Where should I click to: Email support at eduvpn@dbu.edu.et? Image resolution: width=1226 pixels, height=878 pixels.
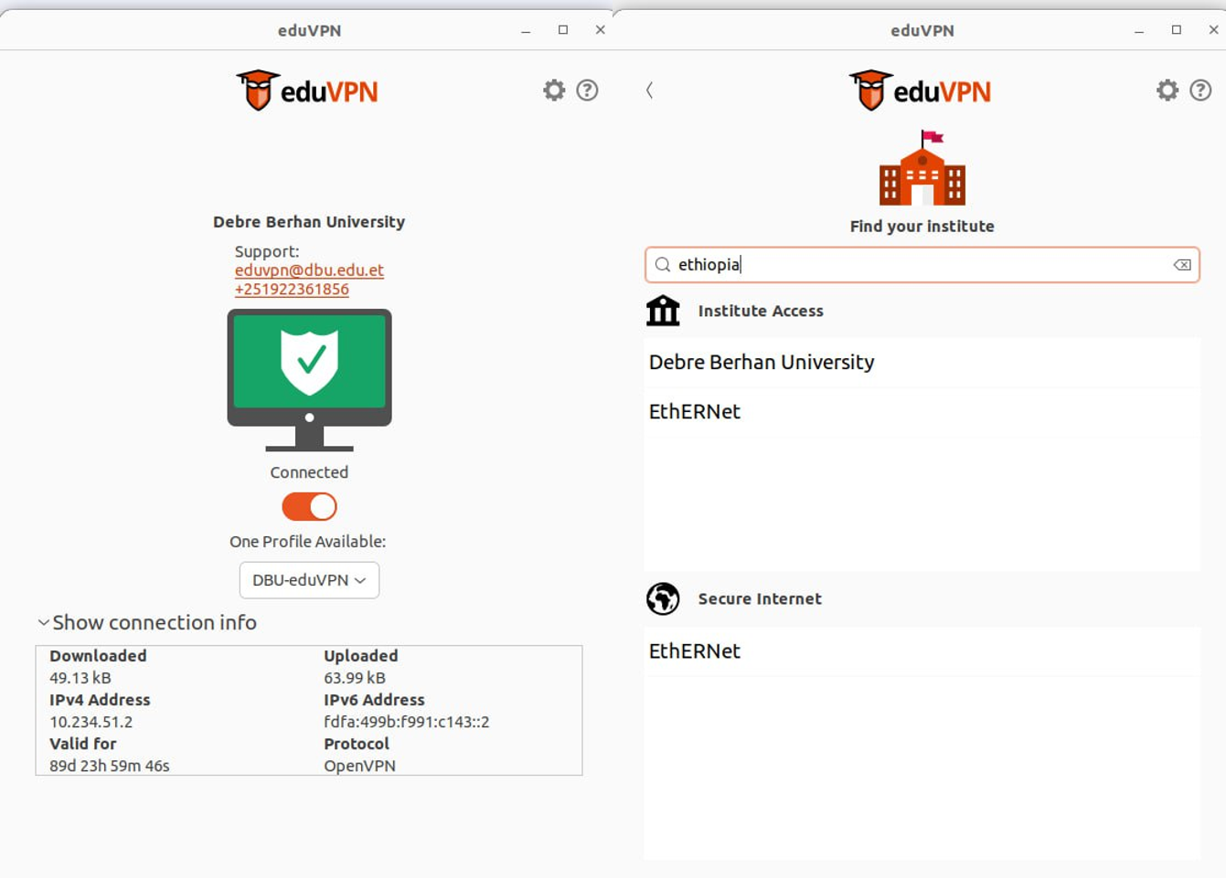click(x=309, y=270)
